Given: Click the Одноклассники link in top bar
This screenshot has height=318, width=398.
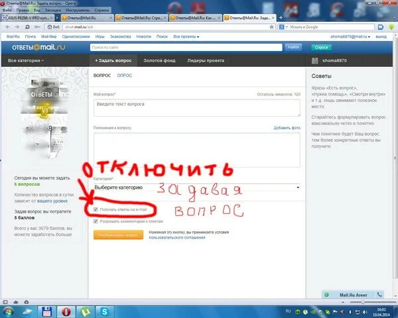Looking at the screenshot, I should pos(76,36).
